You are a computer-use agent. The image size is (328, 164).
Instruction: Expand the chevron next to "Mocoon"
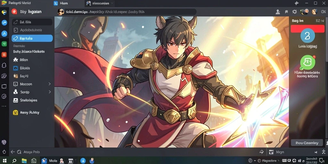50,84
